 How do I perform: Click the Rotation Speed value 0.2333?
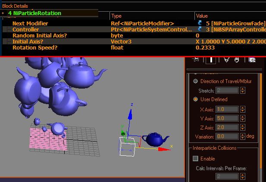click(205, 48)
